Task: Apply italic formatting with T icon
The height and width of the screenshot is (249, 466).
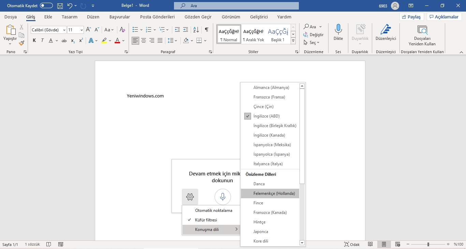Action: click(x=42, y=40)
